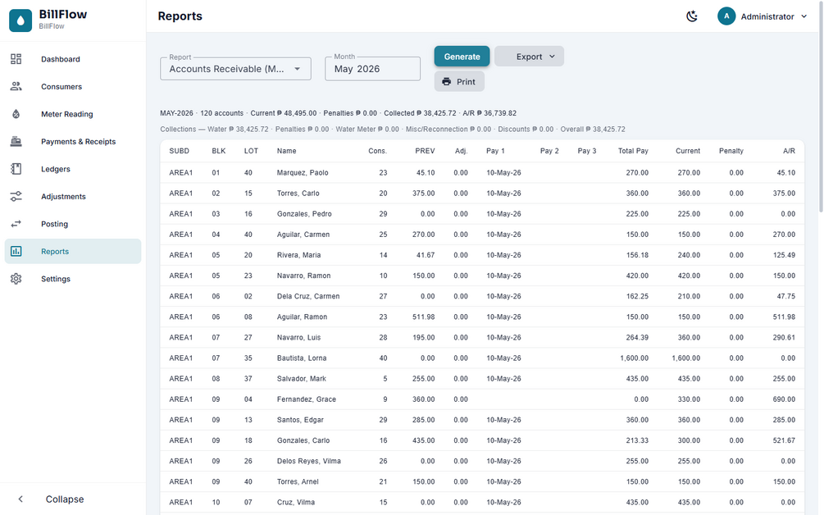Click the Adj. column header
Viewport: 824px width, 515px height.
461,151
